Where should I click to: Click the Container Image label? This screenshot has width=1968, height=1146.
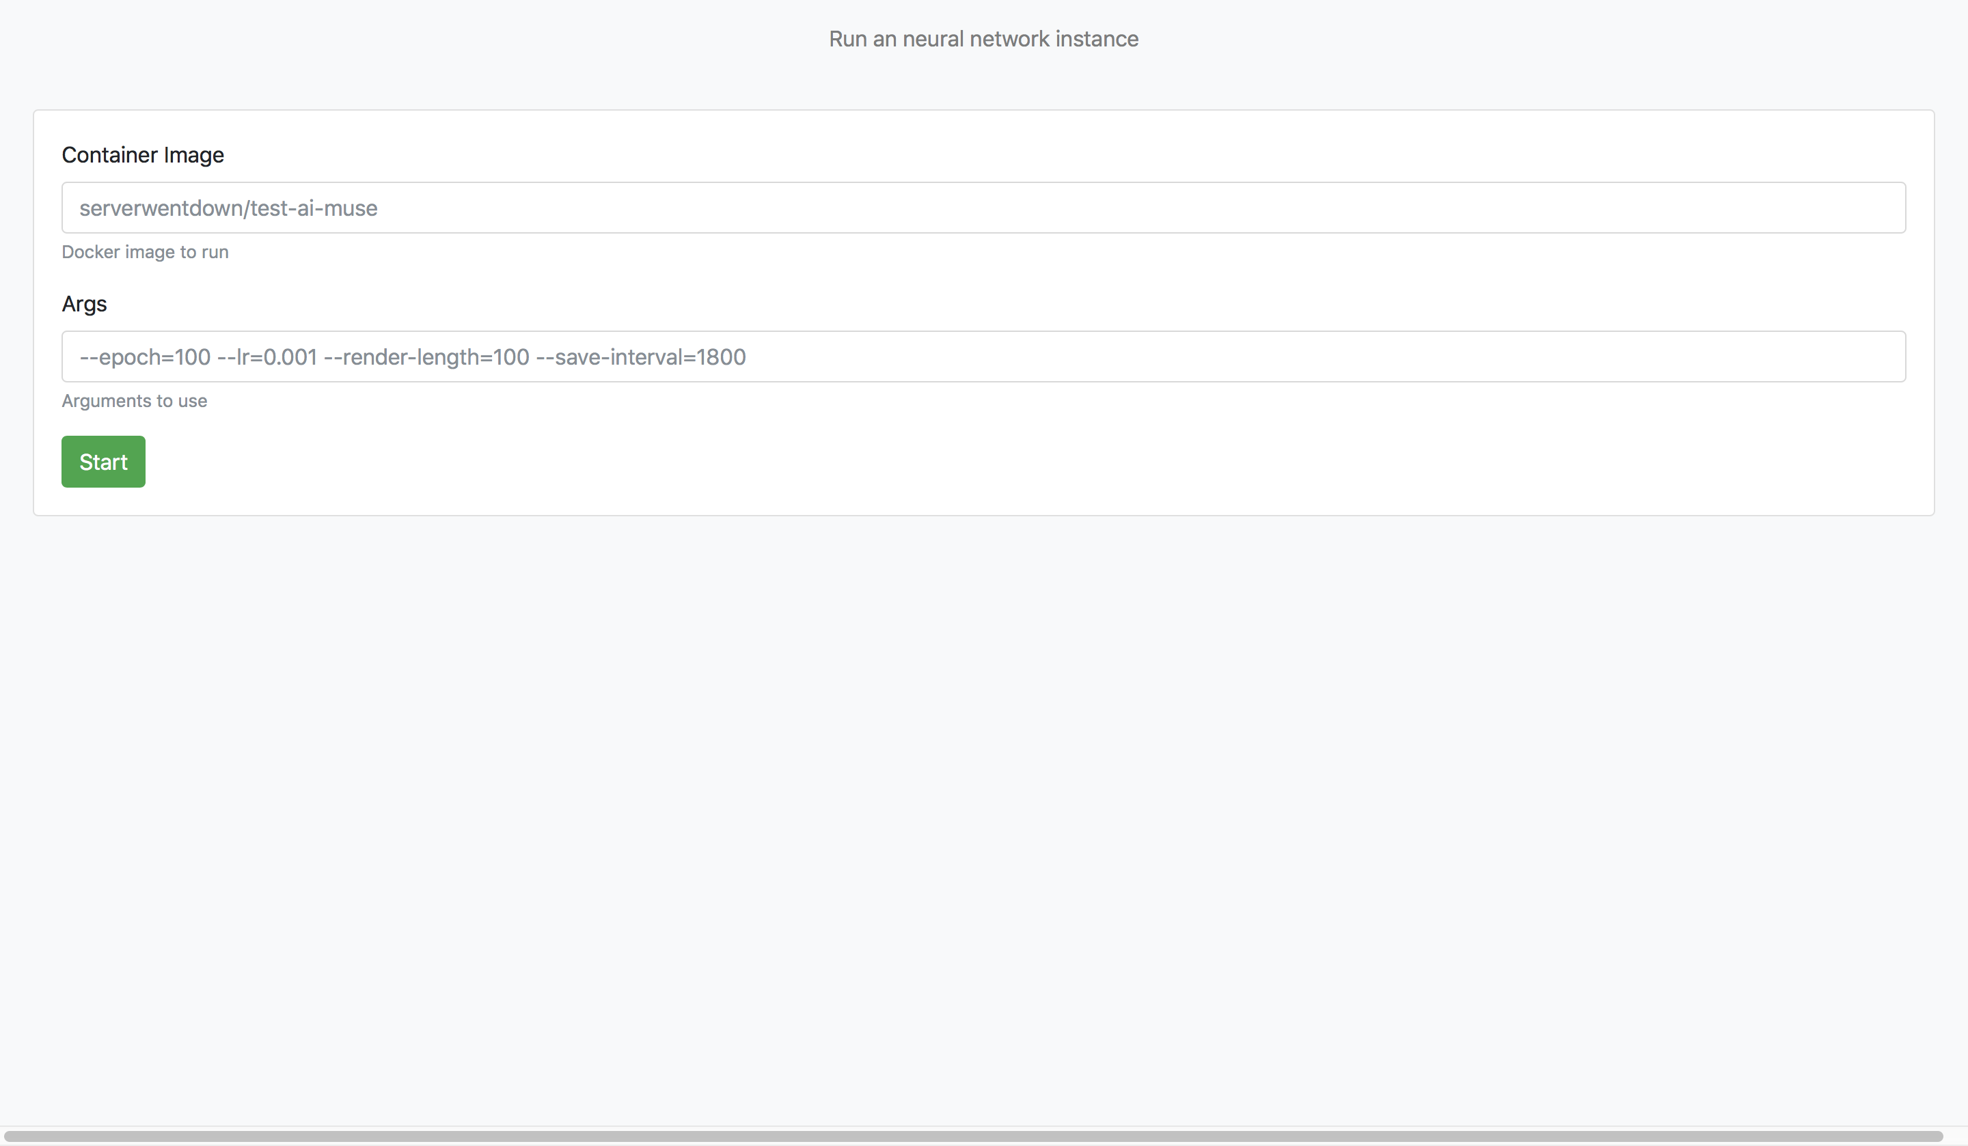coord(142,154)
